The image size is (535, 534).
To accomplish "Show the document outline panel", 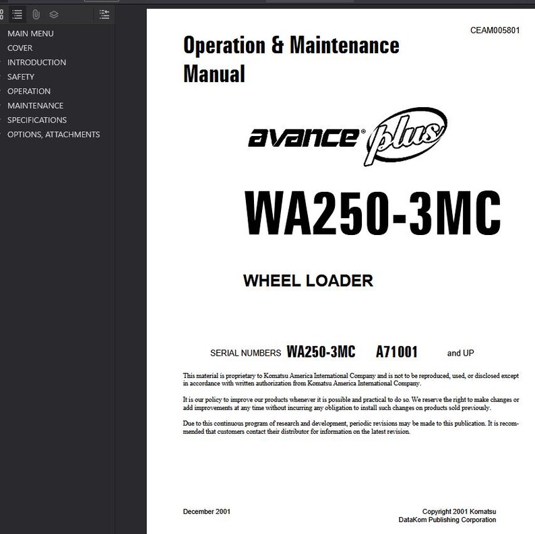I will pyautogui.click(x=17, y=15).
